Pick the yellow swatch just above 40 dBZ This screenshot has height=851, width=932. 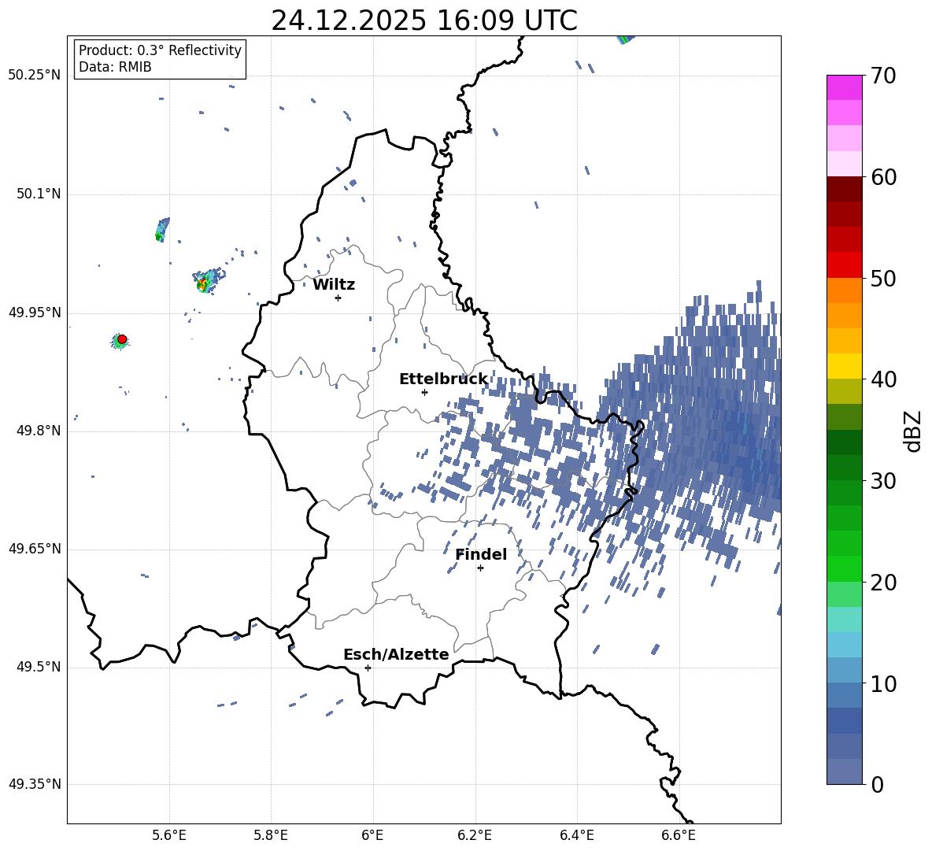[844, 366]
